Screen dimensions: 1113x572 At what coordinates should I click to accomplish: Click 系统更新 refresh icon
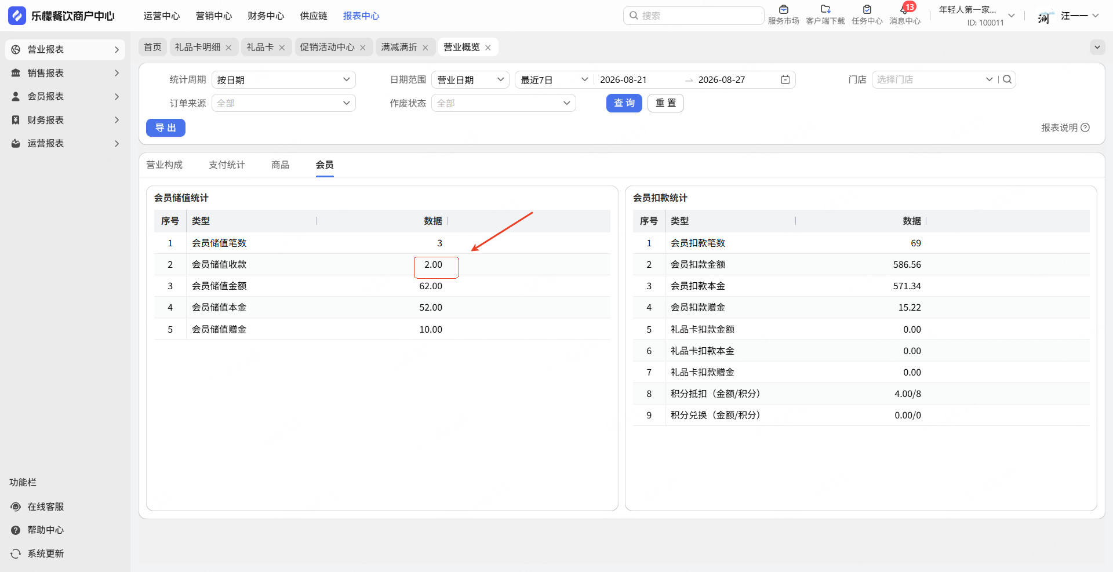[x=16, y=553]
